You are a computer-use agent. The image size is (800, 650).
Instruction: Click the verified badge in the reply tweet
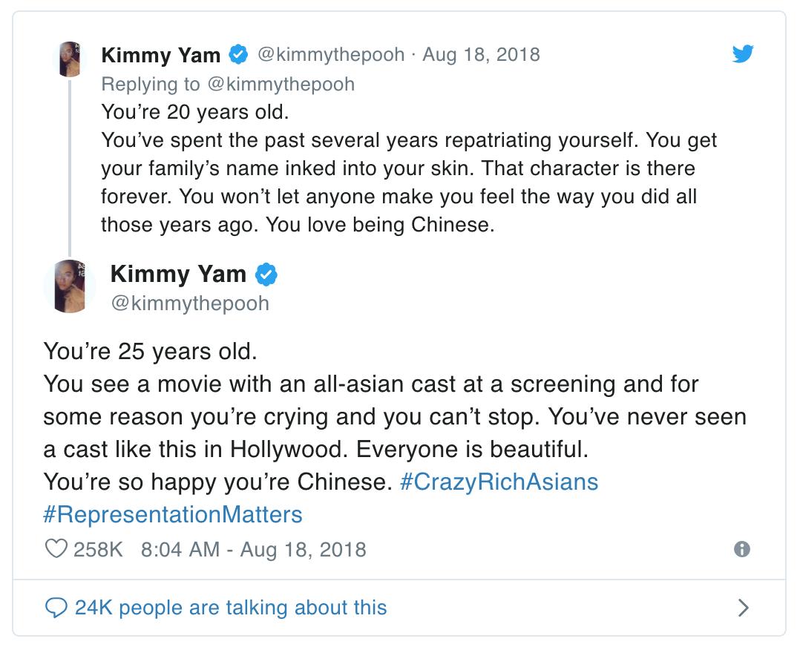click(238, 55)
